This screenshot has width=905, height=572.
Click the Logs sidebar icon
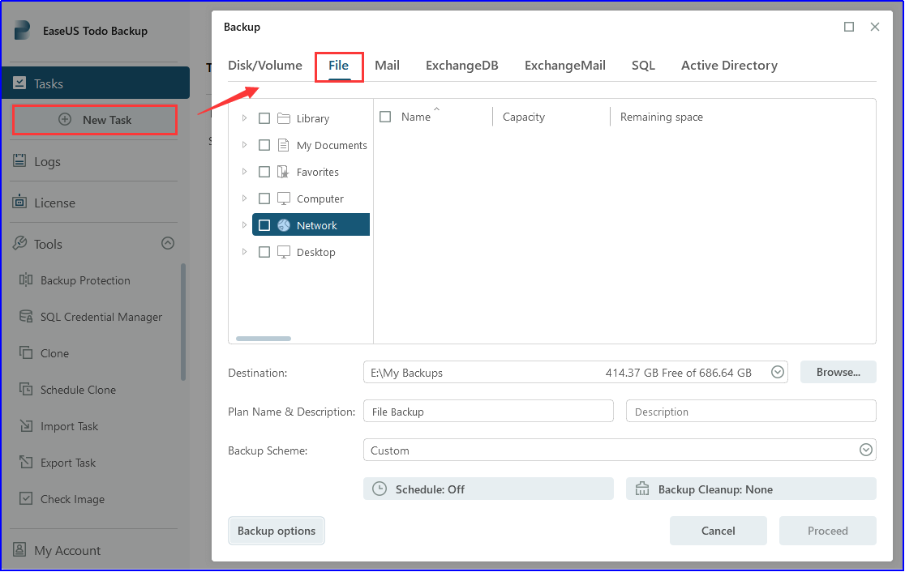point(19,161)
